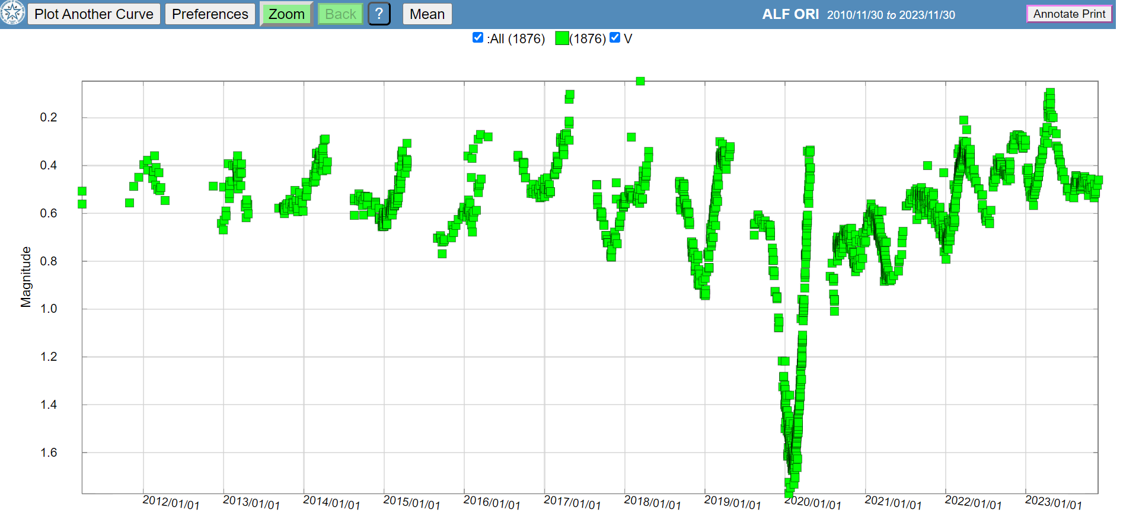Click the 2013/01/01 date label
The height and width of the screenshot is (513, 1123).
point(251,502)
